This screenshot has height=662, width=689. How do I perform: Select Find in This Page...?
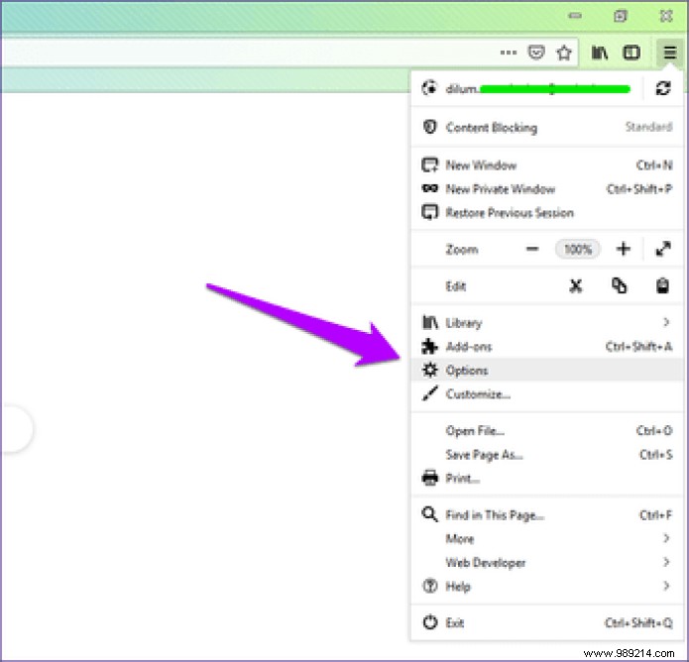[x=547, y=515]
